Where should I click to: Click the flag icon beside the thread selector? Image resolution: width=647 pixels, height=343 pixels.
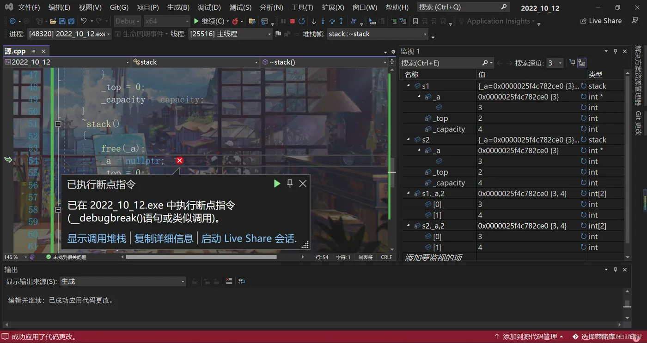pos(278,34)
